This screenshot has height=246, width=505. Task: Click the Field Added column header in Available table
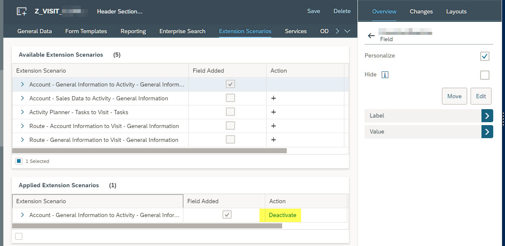tap(227, 71)
